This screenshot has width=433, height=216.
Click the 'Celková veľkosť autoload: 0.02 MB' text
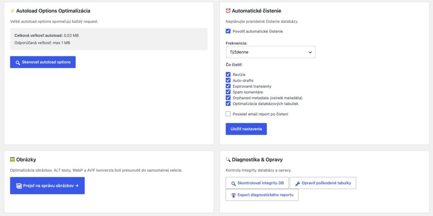[x=47, y=36]
